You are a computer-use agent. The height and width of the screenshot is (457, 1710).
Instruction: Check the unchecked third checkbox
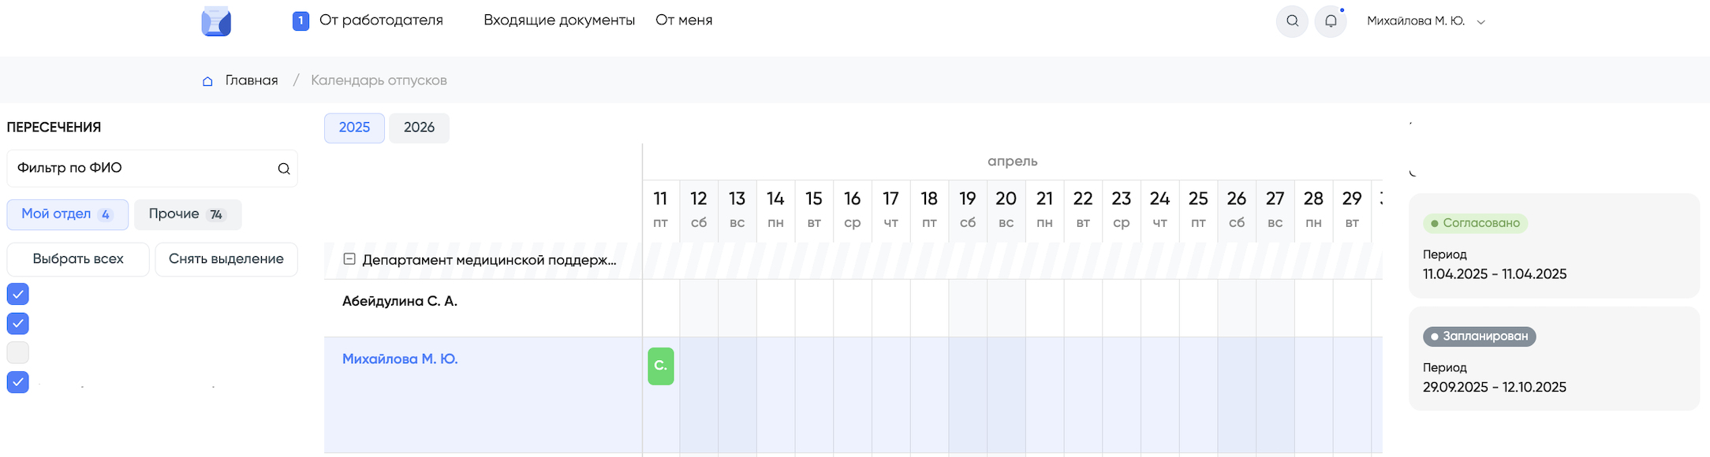(x=18, y=352)
